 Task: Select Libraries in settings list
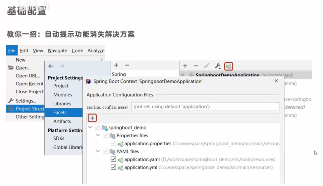coord(62,104)
